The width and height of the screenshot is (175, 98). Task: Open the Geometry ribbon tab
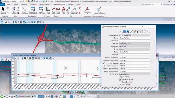tap(24, 4)
